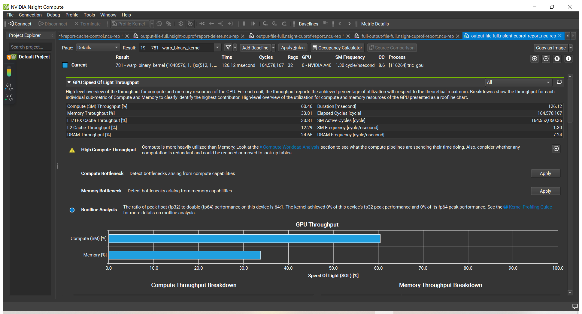Open the Compute Workload Analysis link
Viewport: 582px width, 314px height.
click(291, 147)
